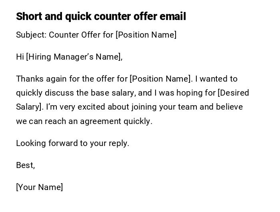The height and width of the screenshot is (212, 280).
Task: Click the "Best," sign-off line
Action: pos(25,165)
